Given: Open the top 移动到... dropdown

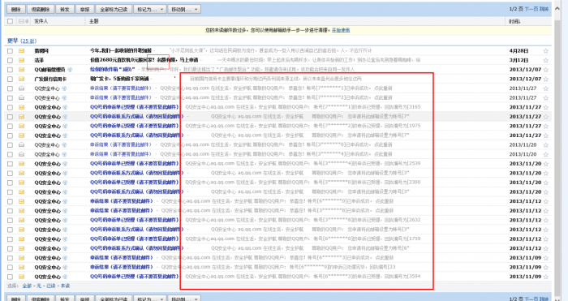Looking at the screenshot, I should [184, 10].
